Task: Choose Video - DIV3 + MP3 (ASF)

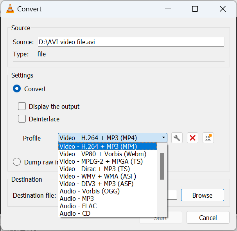Action: pyautogui.click(x=108, y=184)
